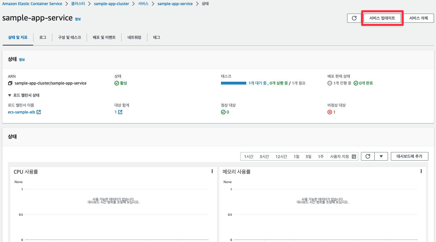Click the 서비스 삭제 button

tap(418, 18)
